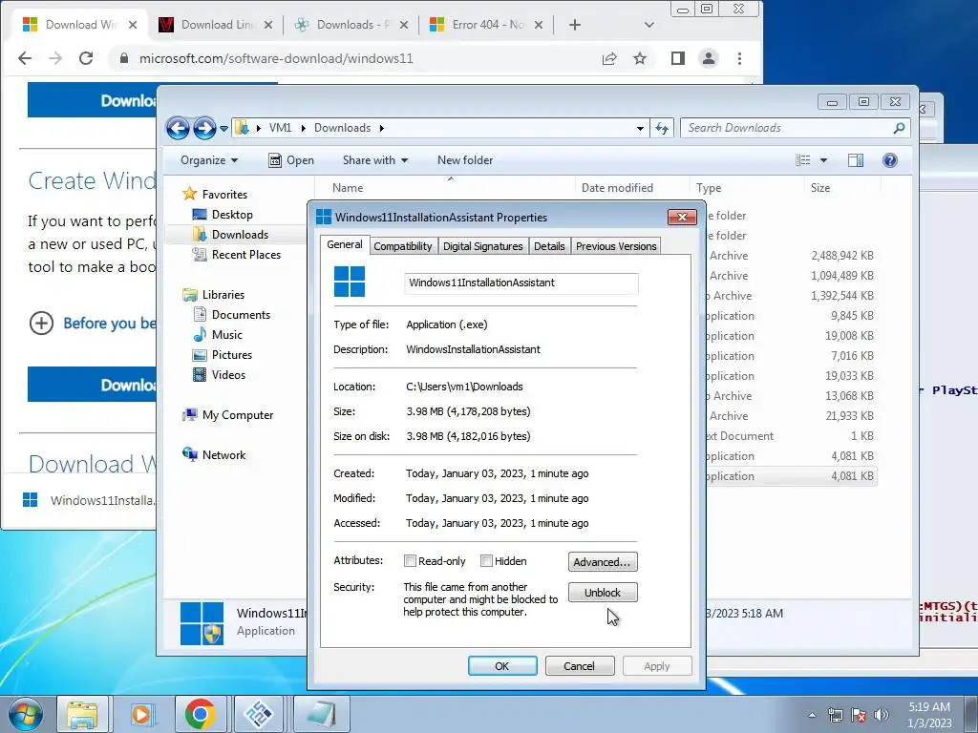Open the view options dropdown arrow

point(823,160)
